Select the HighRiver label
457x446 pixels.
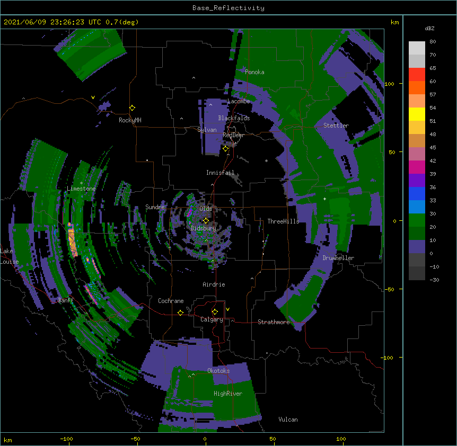pos(228,394)
